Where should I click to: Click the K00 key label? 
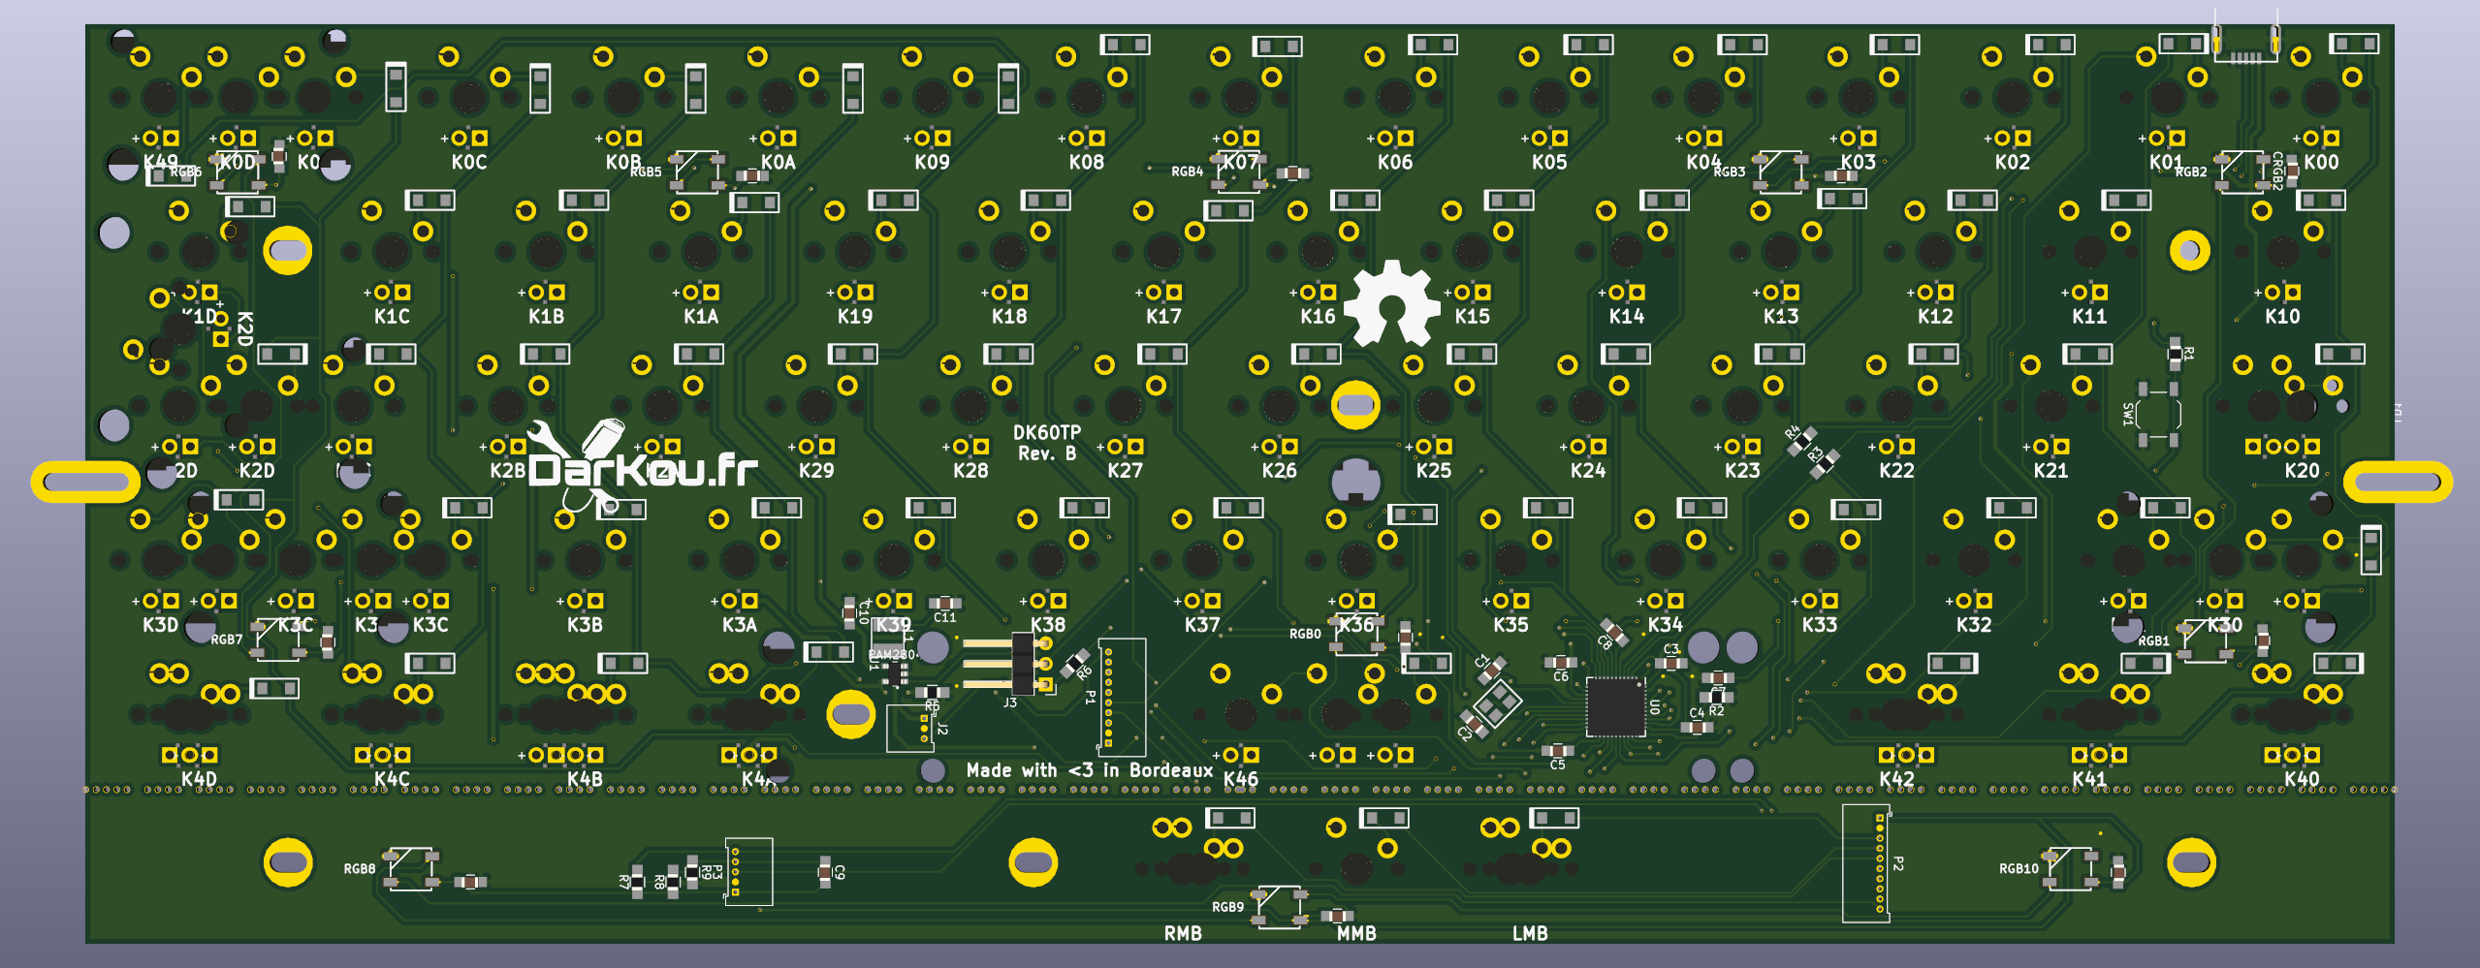point(2321,162)
